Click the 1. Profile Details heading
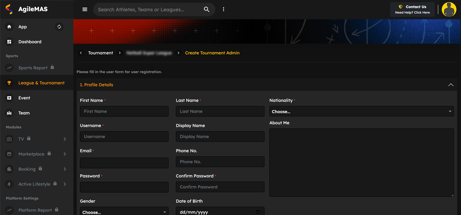The height and width of the screenshot is (215, 461). pyautogui.click(x=96, y=85)
